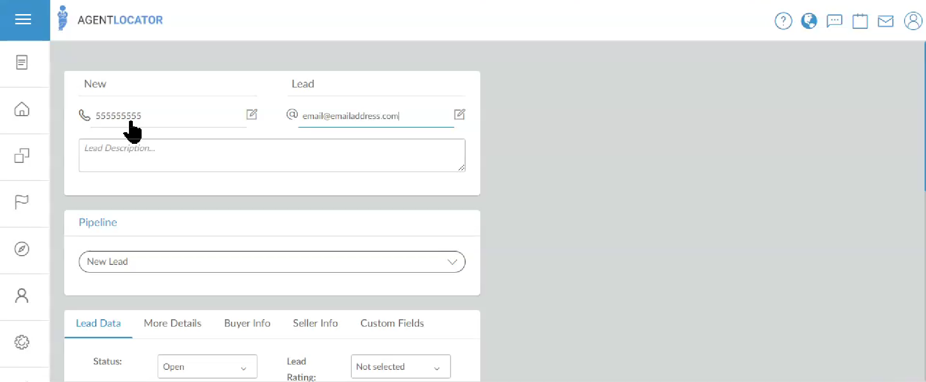Click the Lead Description text area
Screen dimensions: 926x382
[272, 156]
